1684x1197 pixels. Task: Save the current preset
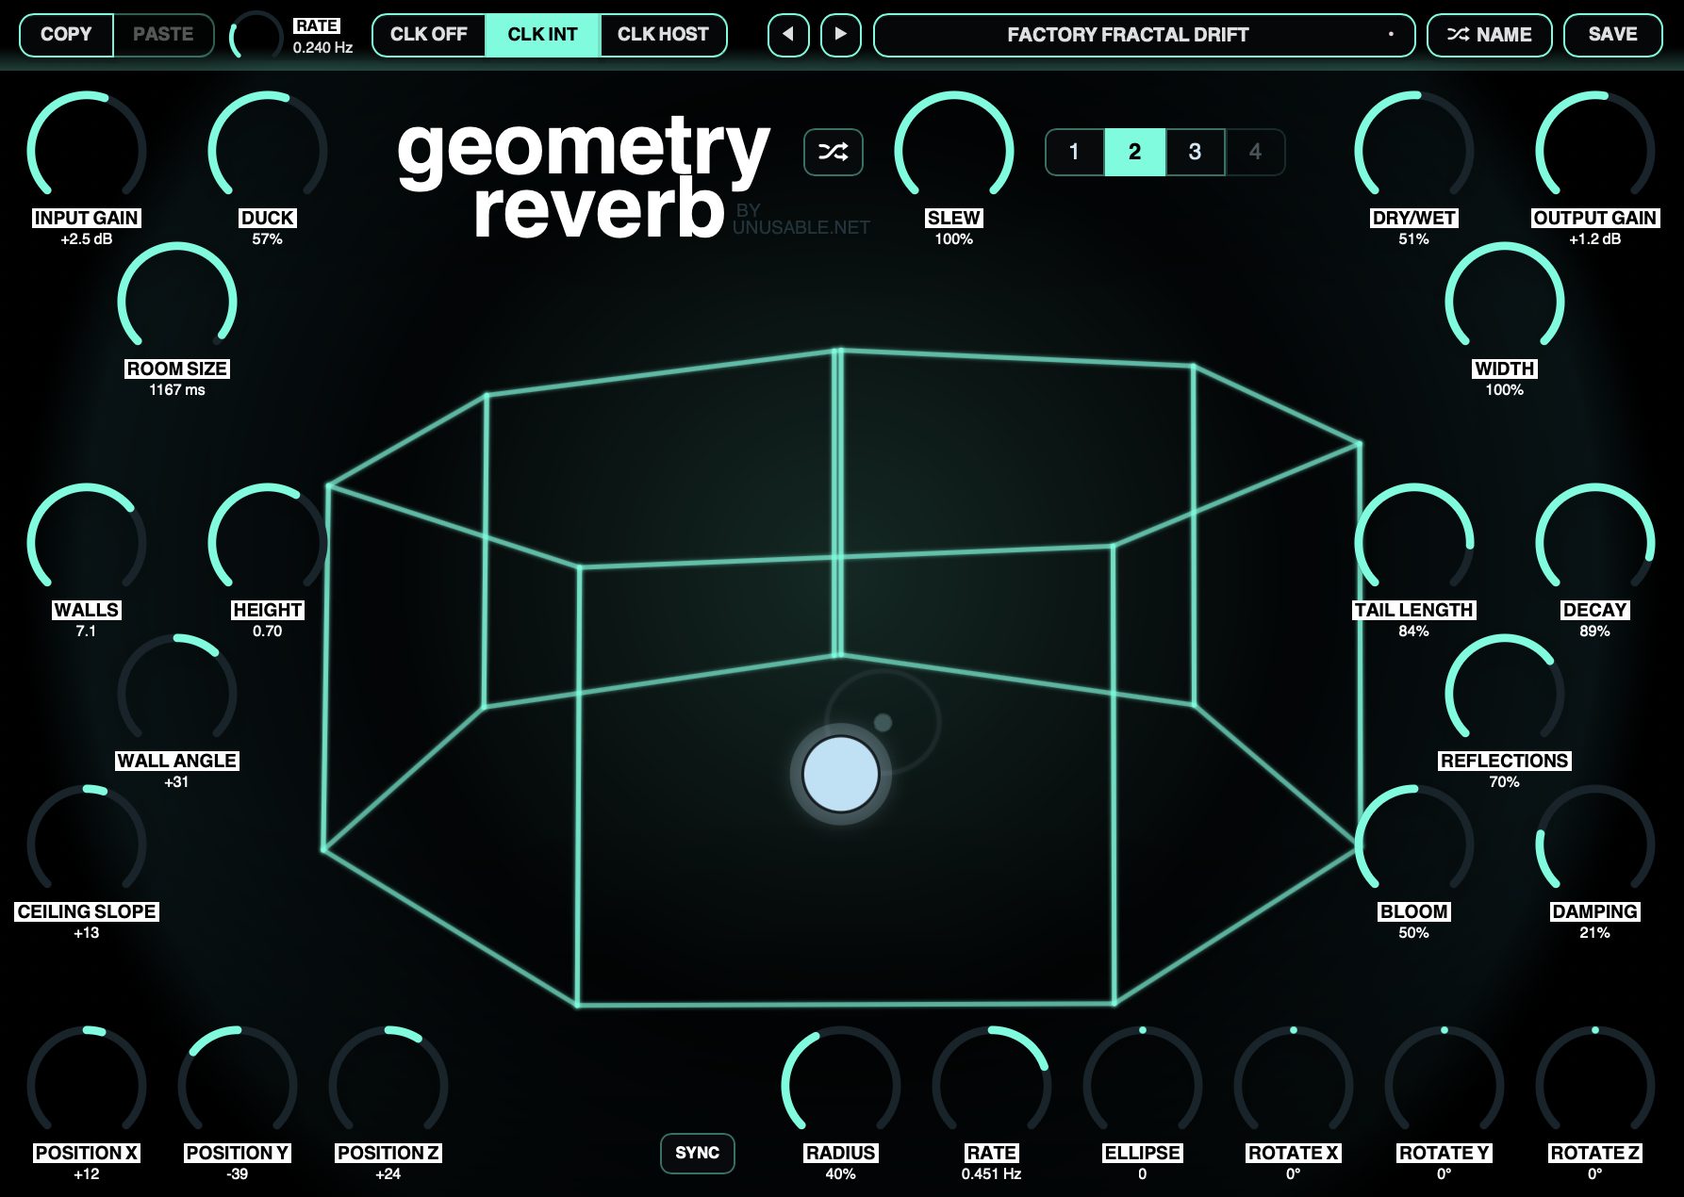[1613, 35]
